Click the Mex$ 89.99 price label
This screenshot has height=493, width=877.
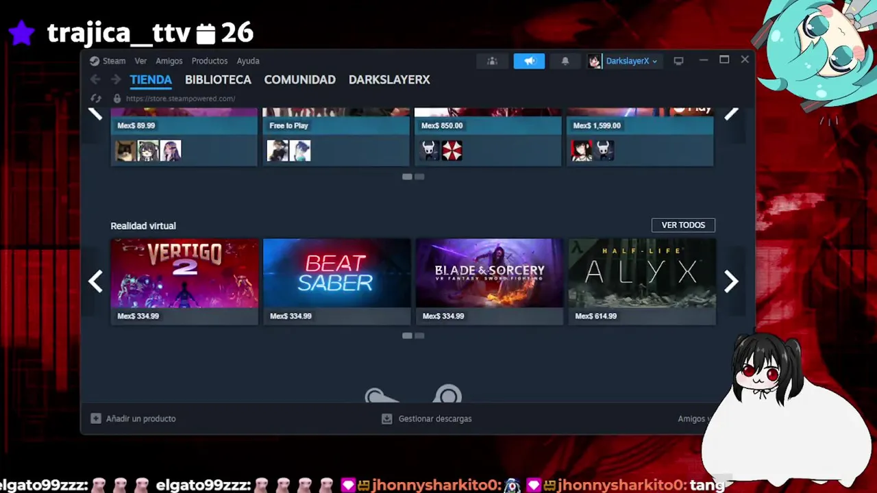point(136,125)
